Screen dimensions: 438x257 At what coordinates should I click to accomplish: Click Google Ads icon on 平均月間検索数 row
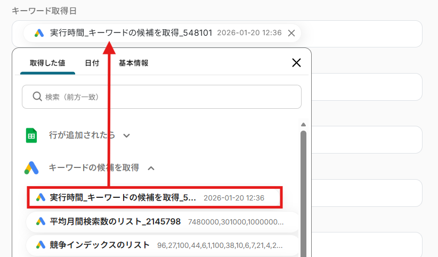pos(41,221)
